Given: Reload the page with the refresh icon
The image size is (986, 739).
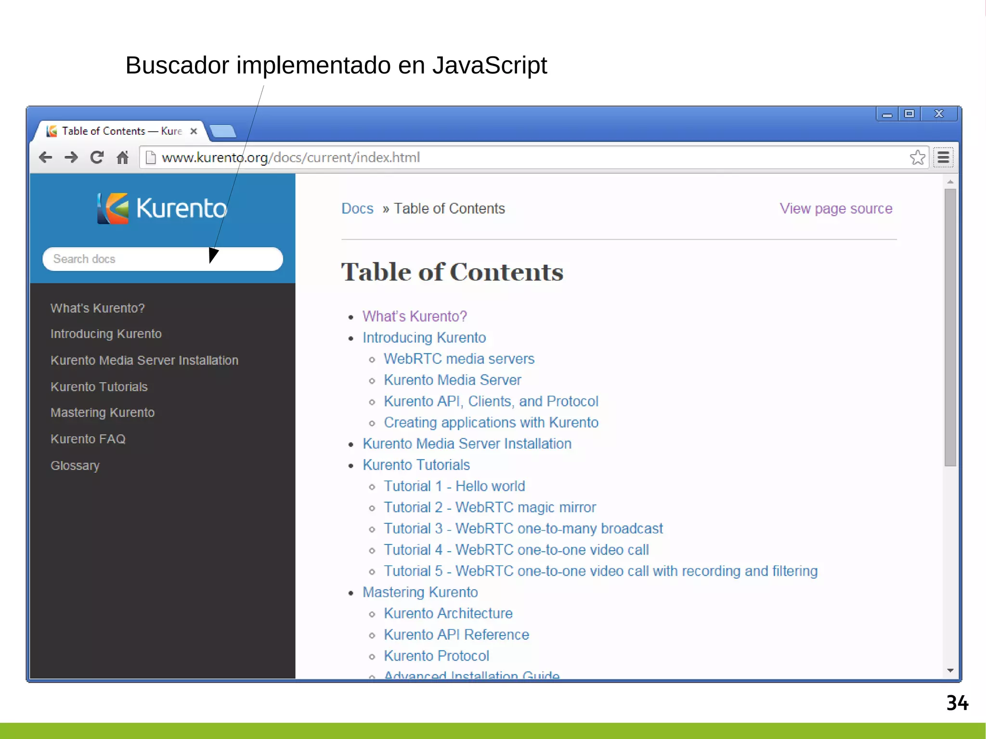Looking at the screenshot, I should point(97,157).
